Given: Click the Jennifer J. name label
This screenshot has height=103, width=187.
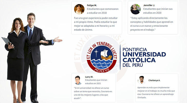Looking at the screenshot, I should click(149, 5).
